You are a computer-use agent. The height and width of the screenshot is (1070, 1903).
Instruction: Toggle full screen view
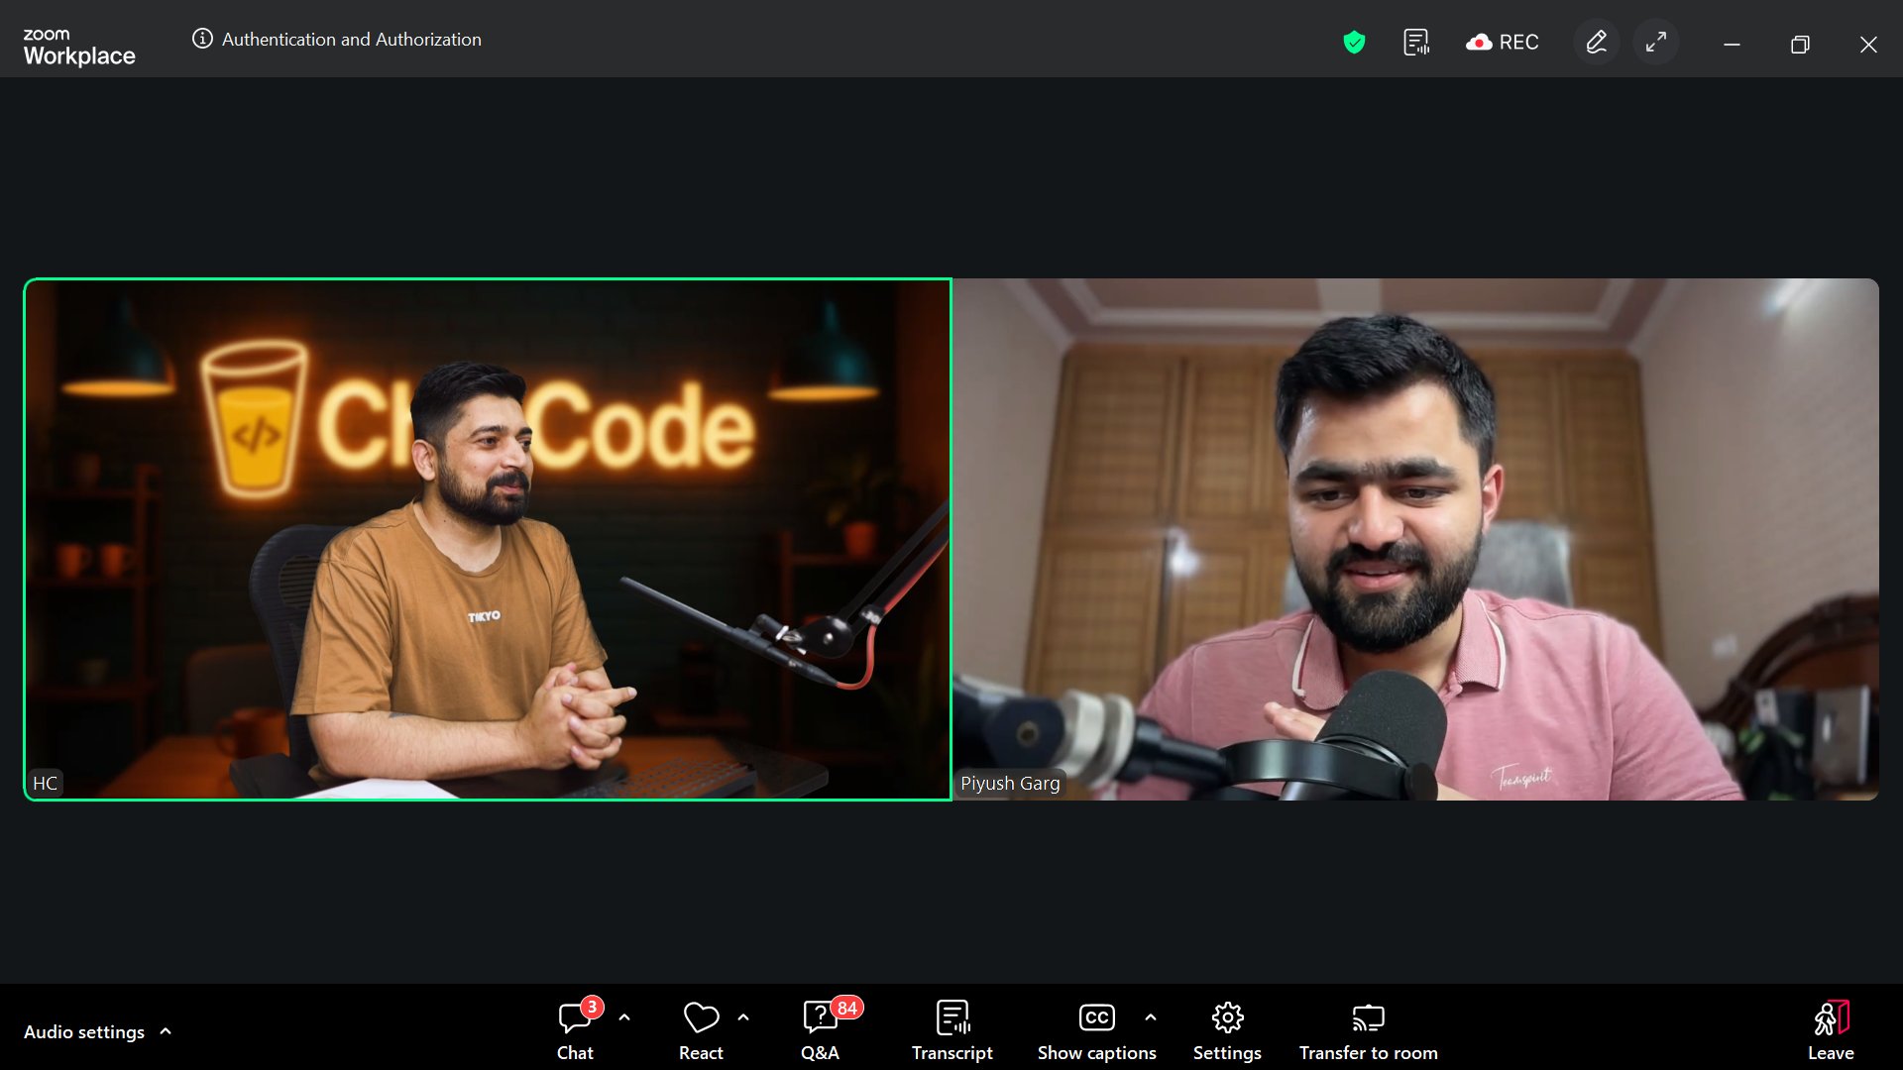click(1656, 42)
